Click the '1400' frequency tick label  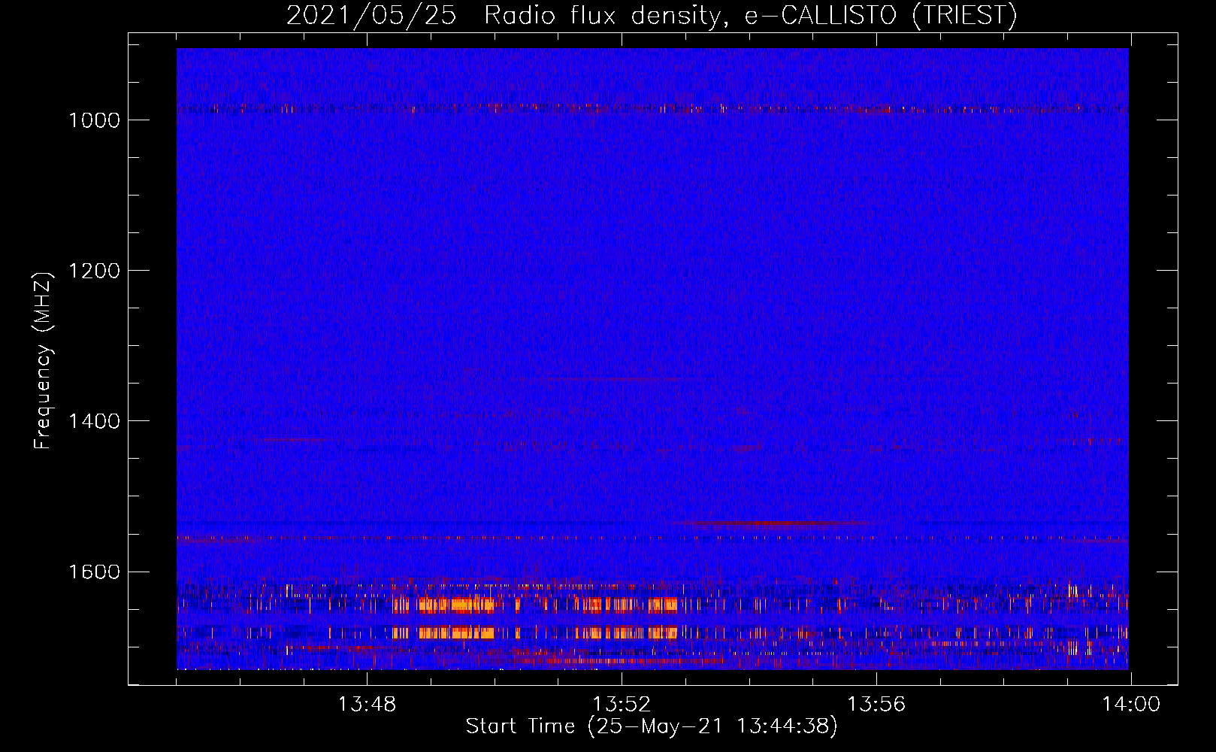click(x=95, y=421)
